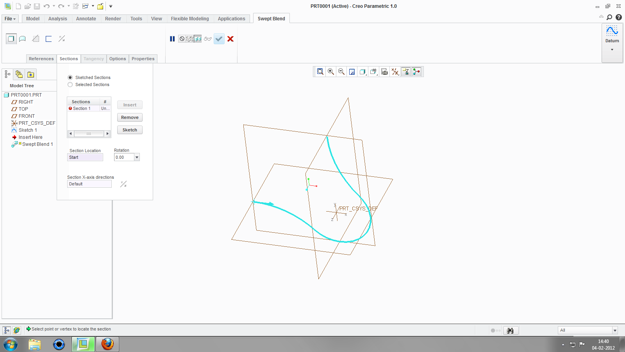Screen dimensions: 625x352
Task: Click the Undo arrow icon
Action: point(46,6)
